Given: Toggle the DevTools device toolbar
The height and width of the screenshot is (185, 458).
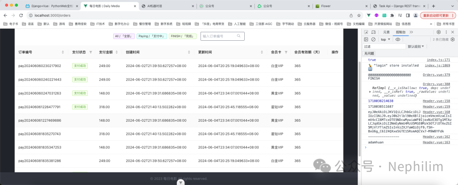Looking at the screenshot, I should tap(374, 32).
